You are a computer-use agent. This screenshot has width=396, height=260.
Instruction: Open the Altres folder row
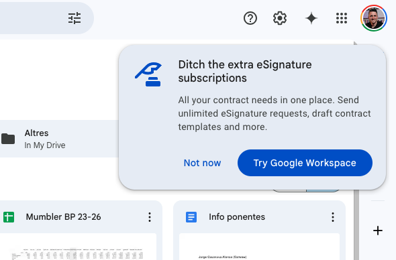59,139
